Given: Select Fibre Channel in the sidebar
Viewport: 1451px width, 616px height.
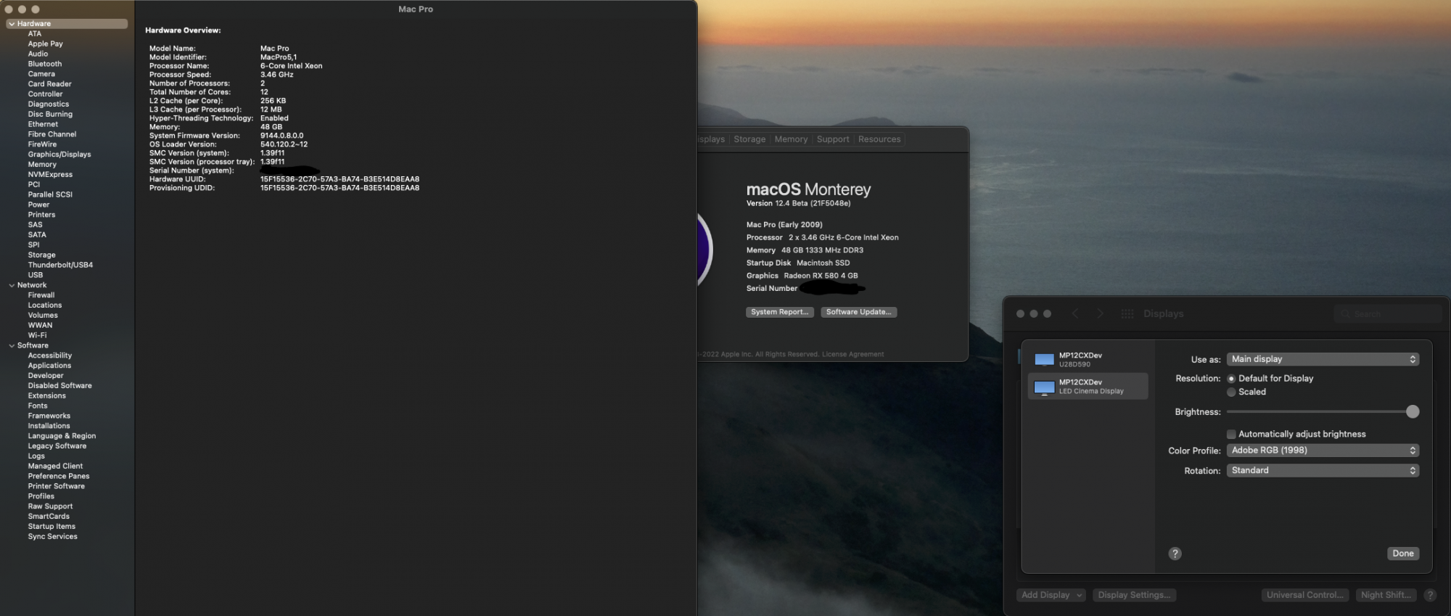Looking at the screenshot, I should pos(52,134).
